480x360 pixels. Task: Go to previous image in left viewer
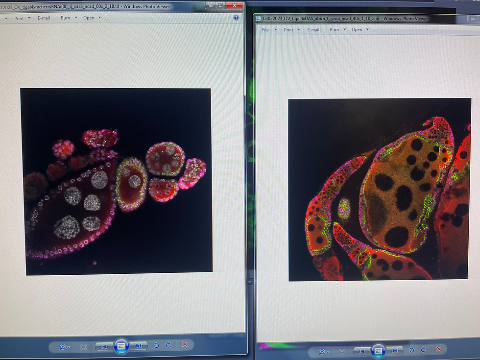104,346
